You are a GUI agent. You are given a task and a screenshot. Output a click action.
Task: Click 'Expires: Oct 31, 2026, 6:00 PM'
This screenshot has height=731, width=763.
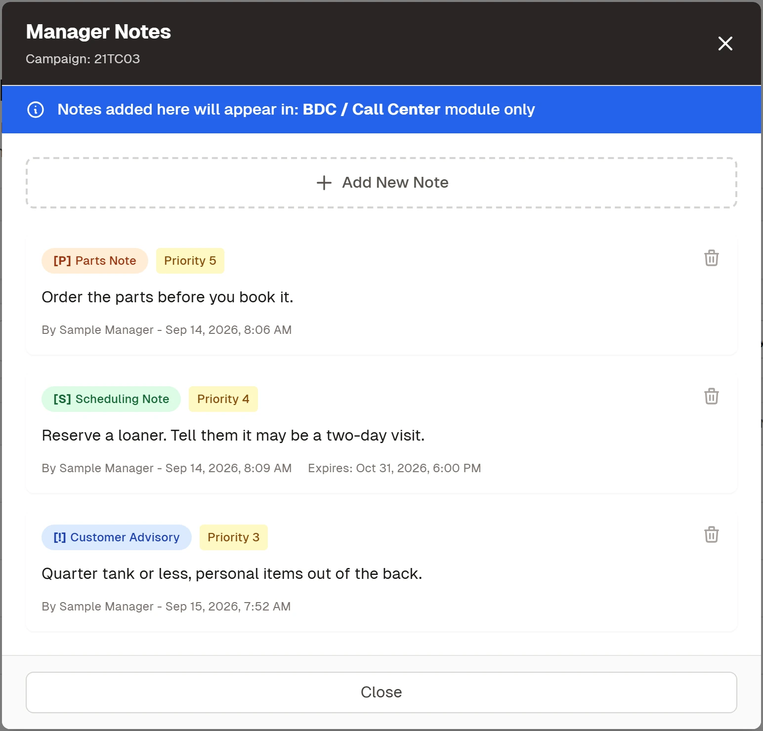(394, 468)
